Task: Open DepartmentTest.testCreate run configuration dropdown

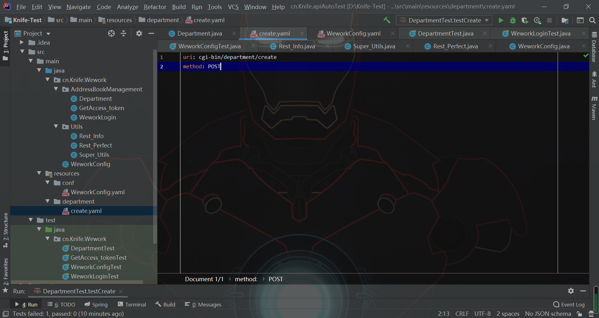Action: pyautogui.click(x=444, y=20)
